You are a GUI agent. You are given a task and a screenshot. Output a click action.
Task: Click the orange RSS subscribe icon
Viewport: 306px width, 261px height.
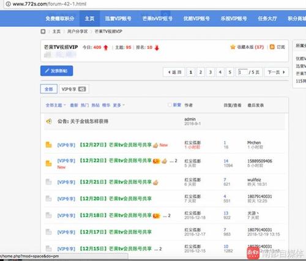coord(272,47)
